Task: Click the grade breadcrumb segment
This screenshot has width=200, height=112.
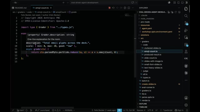Action: pyautogui.click(x=74, y=12)
